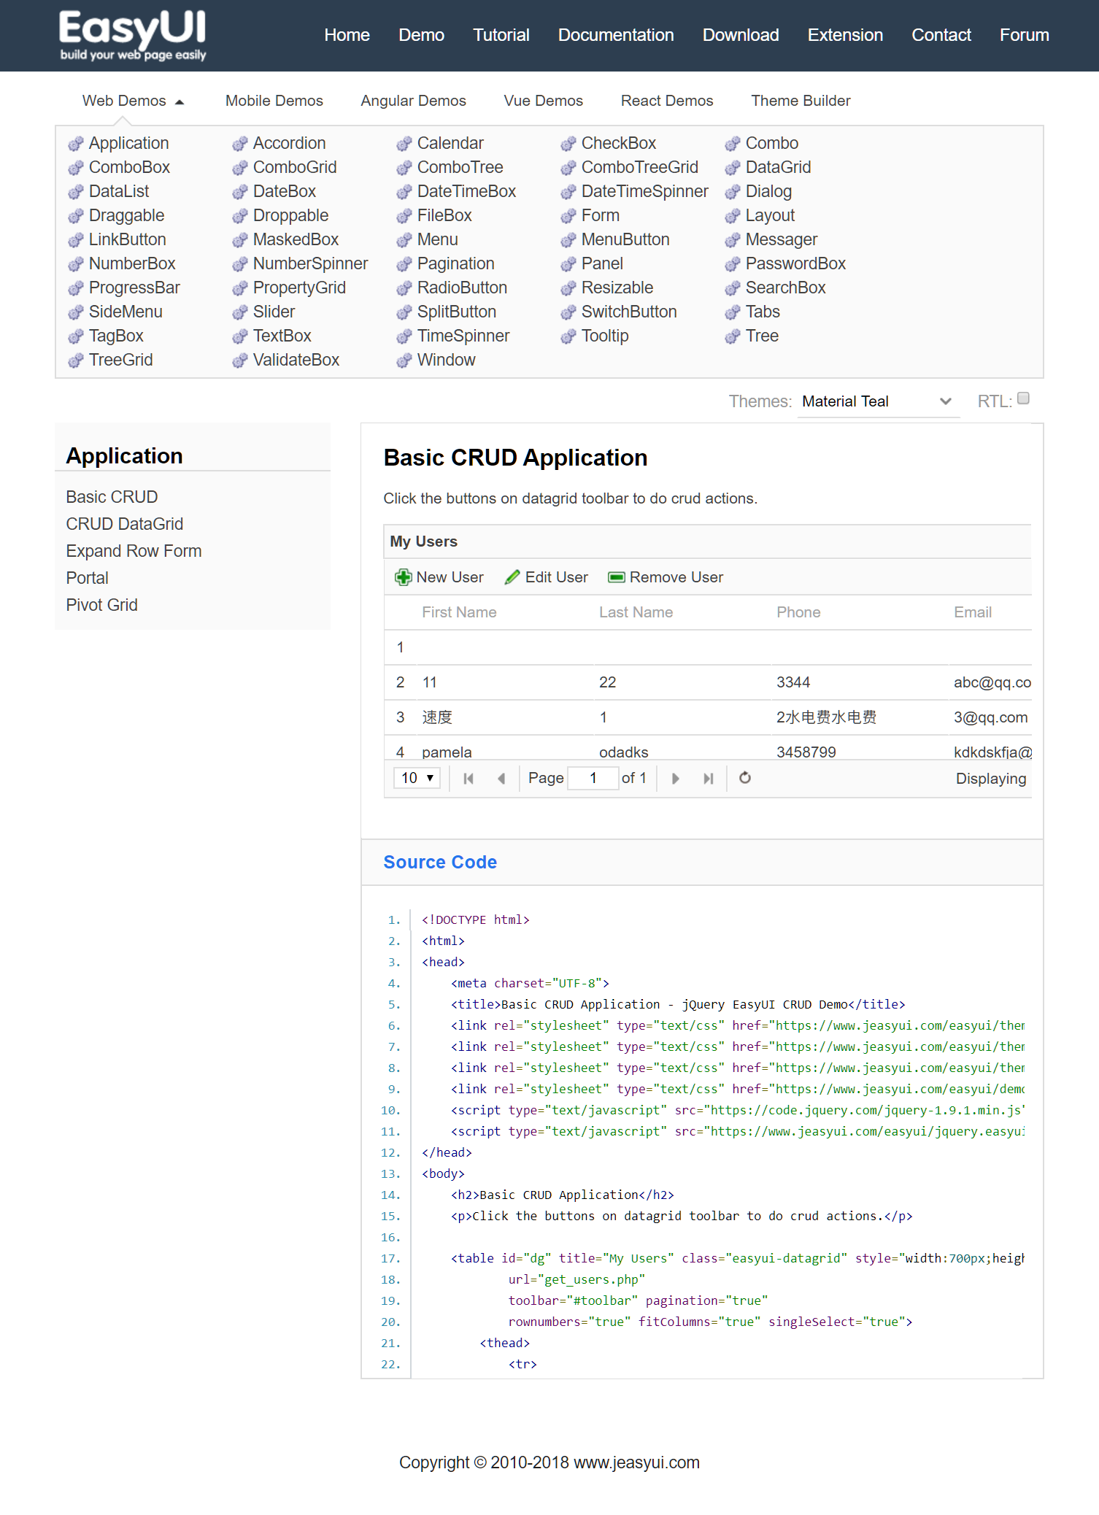This screenshot has height=1515, width=1099.
Task: Open the Mobile Demos tab
Action: tap(274, 101)
